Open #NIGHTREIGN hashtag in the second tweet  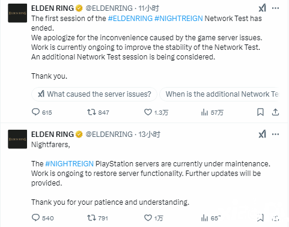tap(69, 164)
